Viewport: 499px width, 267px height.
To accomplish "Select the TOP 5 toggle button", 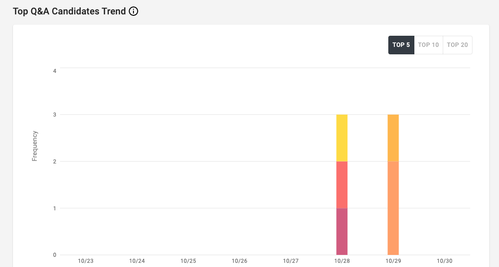I will [401, 45].
